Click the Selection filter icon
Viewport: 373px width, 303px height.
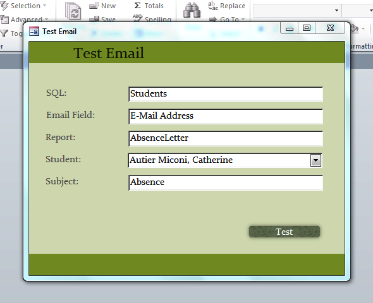point(4,6)
